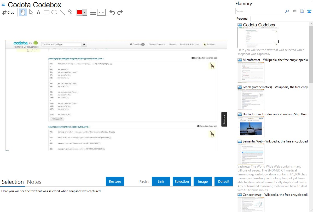Click the icon beside Concept map title

point(240,194)
